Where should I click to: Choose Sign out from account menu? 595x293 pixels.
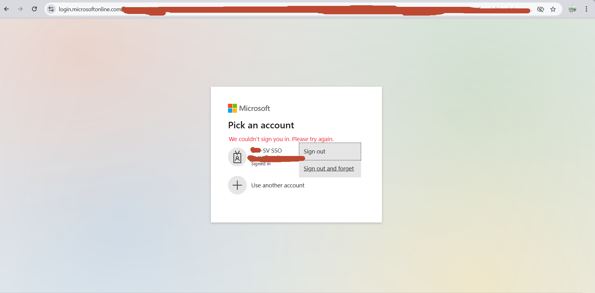[x=330, y=152]
